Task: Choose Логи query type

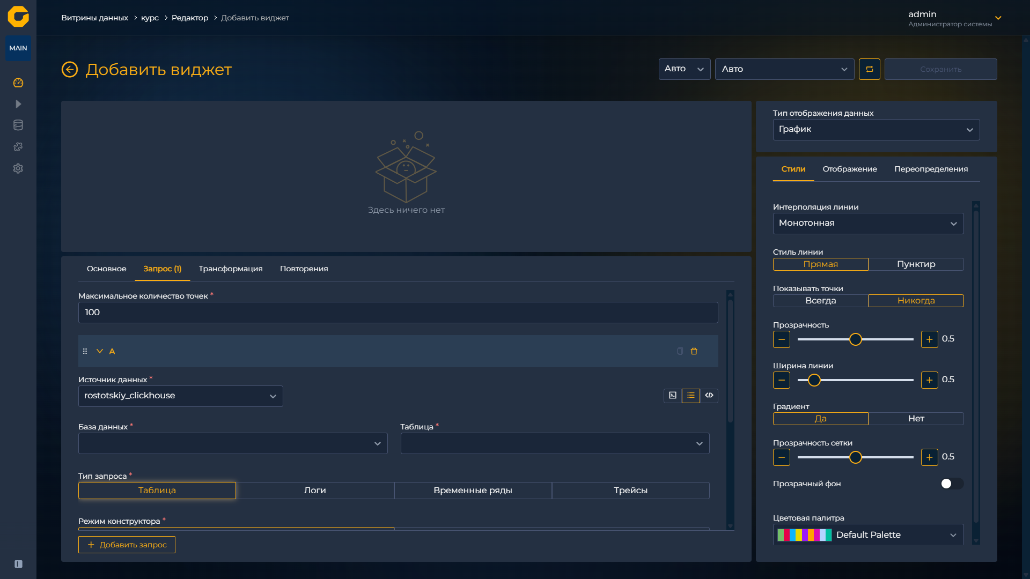Action: point(315,491)
